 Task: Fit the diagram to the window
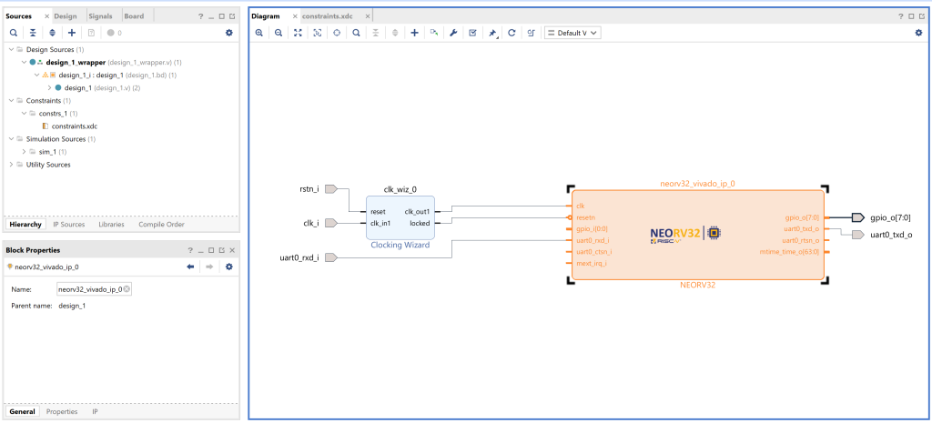point(298,34)
